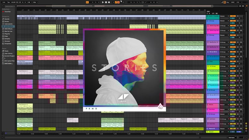The width and height of the screenshot is (249, 140).
Task: Open the CPU load meter dropdown arrow
Action: pyautogui.click(x=242, y=2)
